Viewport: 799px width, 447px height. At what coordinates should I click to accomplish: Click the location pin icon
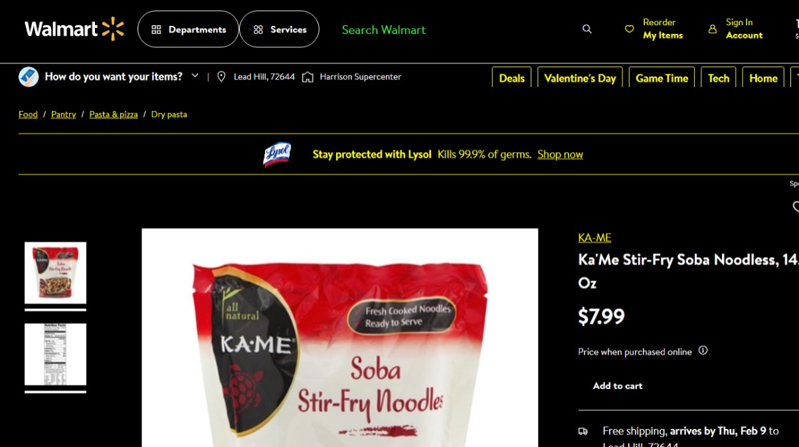tap(221, 77)
